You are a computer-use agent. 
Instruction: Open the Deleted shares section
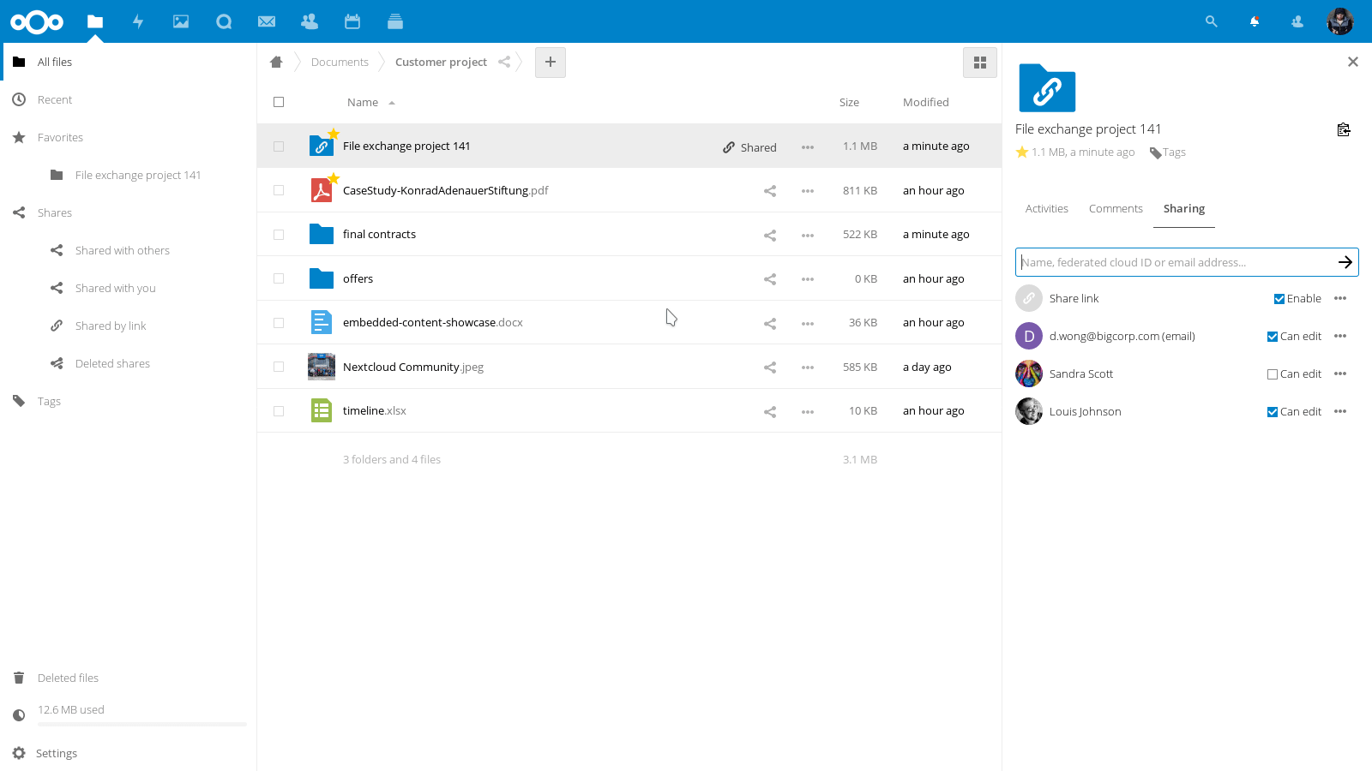point(111,363)
